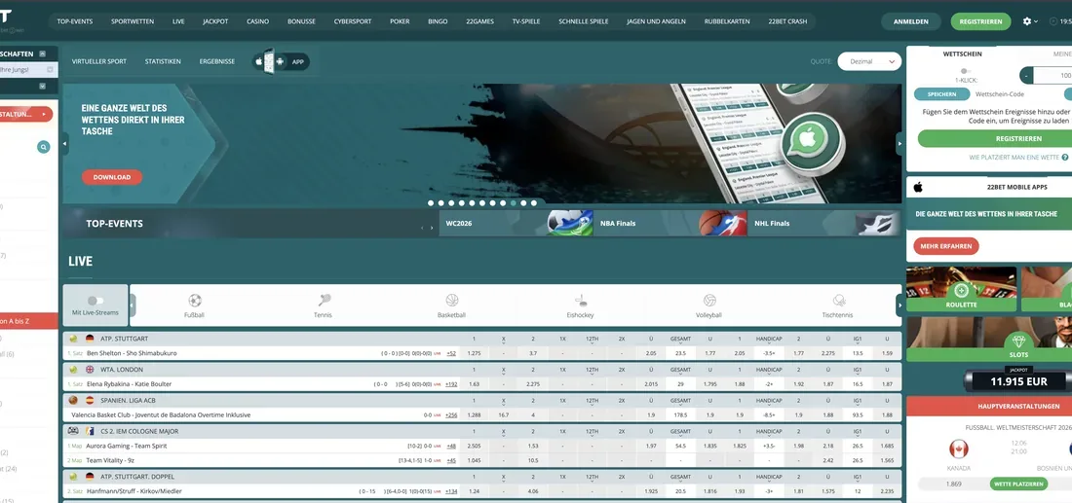1072x503 pixels.
Task: Open the 22BET CRASH menu item
Action: (787, 21)
